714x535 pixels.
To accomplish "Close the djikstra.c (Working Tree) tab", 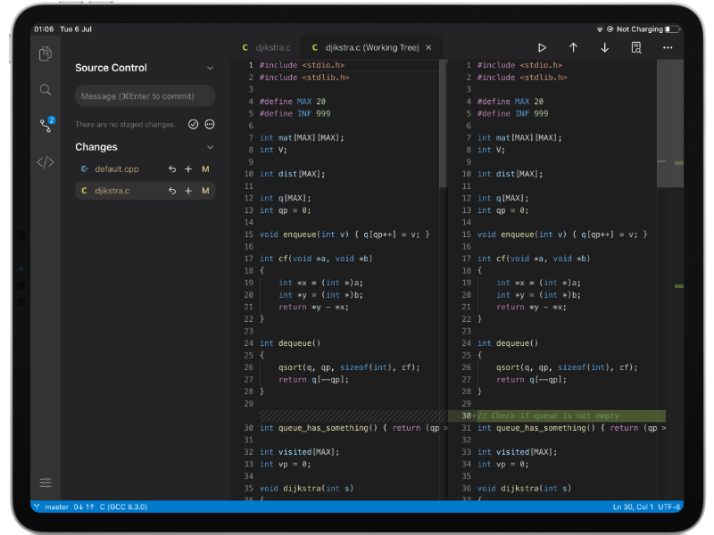I will pos(428,48).
